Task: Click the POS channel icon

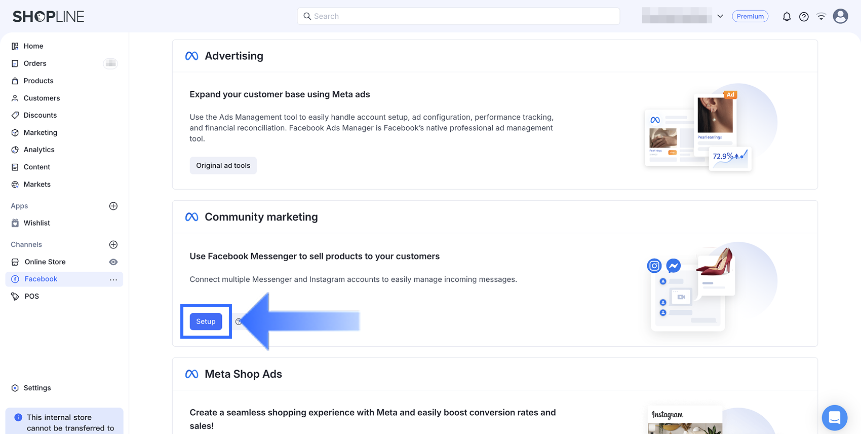Action: tap(15, 297)
